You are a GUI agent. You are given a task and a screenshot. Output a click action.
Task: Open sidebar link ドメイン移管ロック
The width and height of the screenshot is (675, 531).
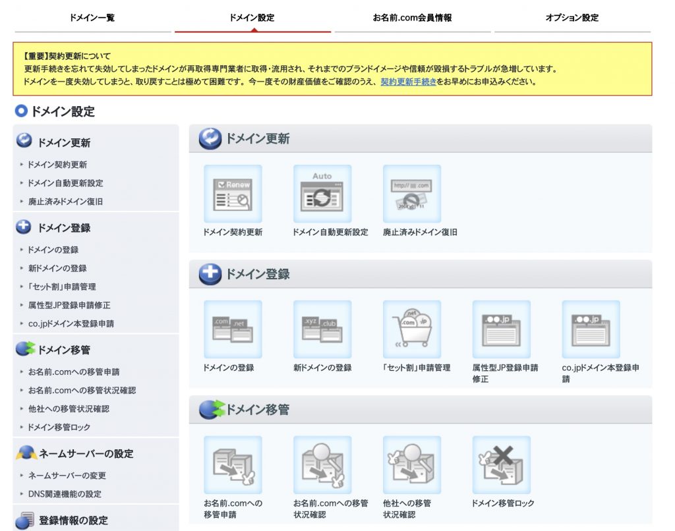[x=59, y=428]
